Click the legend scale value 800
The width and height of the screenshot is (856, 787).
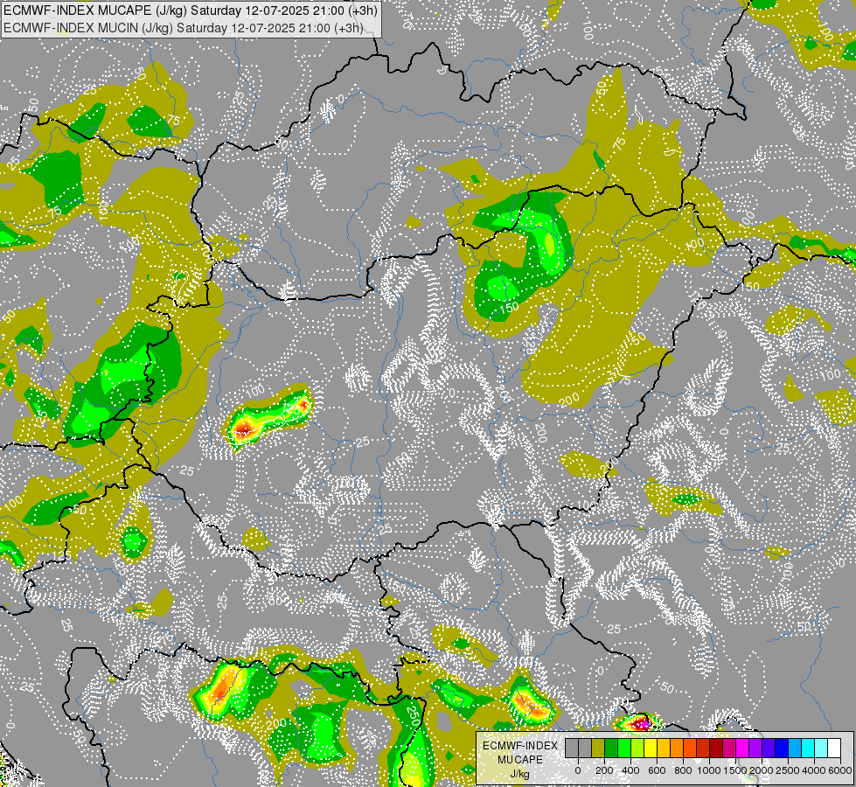coord(684,770)
